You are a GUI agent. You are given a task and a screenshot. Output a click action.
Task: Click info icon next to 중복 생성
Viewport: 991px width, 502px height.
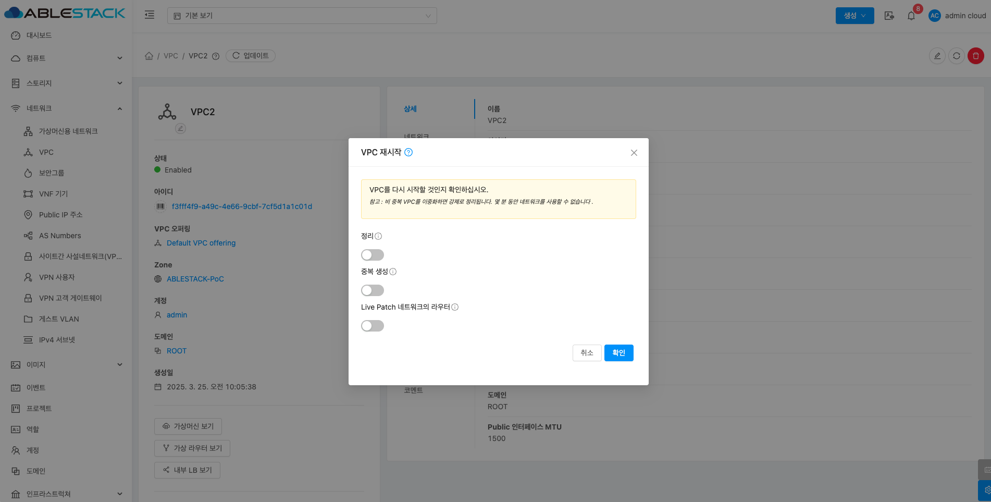tap(393, 272)
